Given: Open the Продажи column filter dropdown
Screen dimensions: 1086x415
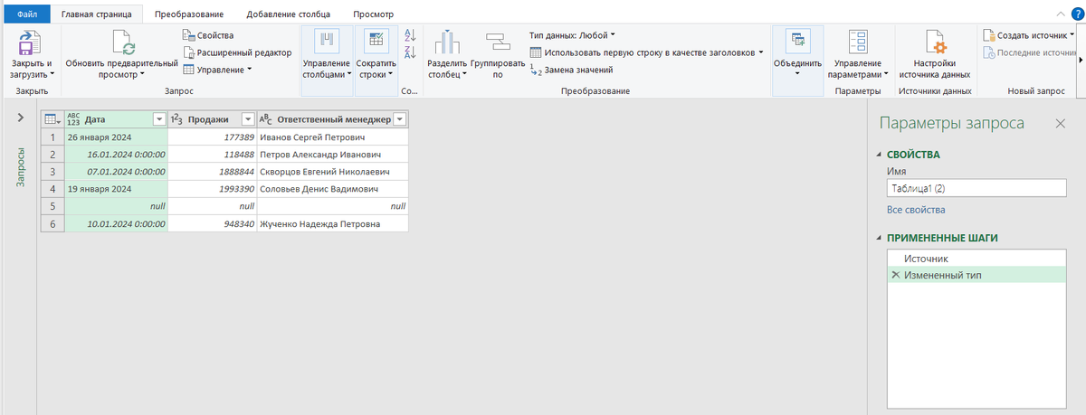Looking at the screenshot, I should 248,119.
